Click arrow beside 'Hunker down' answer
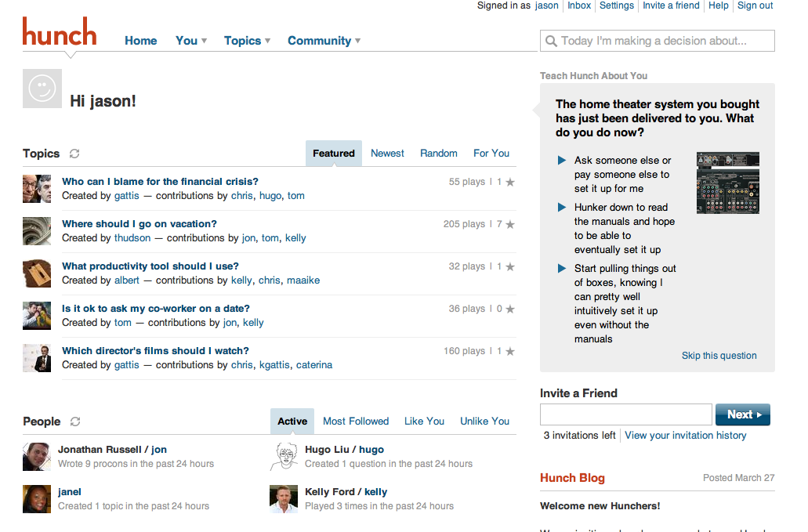The height and width of the screenshot is (532, 808). tap(562, 207)
